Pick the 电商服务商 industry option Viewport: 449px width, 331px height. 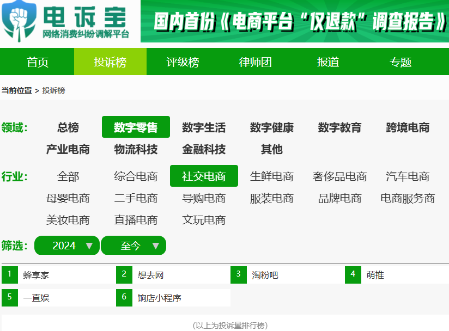tap(408, 198)
